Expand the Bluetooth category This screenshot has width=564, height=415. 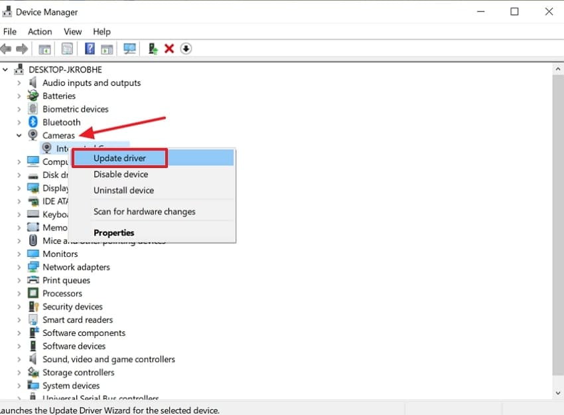pyautogui.click(x=19, y=122)
